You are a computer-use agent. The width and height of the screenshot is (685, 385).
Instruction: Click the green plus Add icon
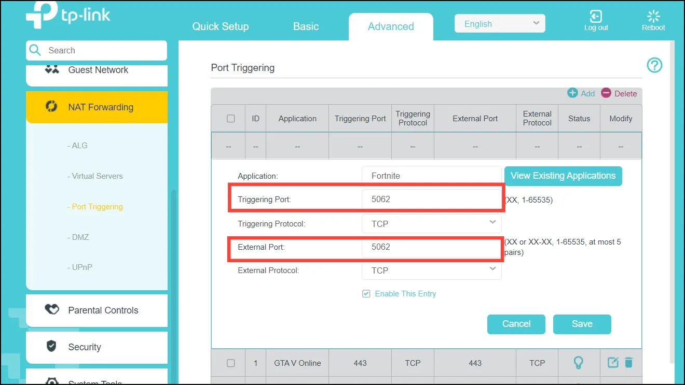click(x=572, y=93)
